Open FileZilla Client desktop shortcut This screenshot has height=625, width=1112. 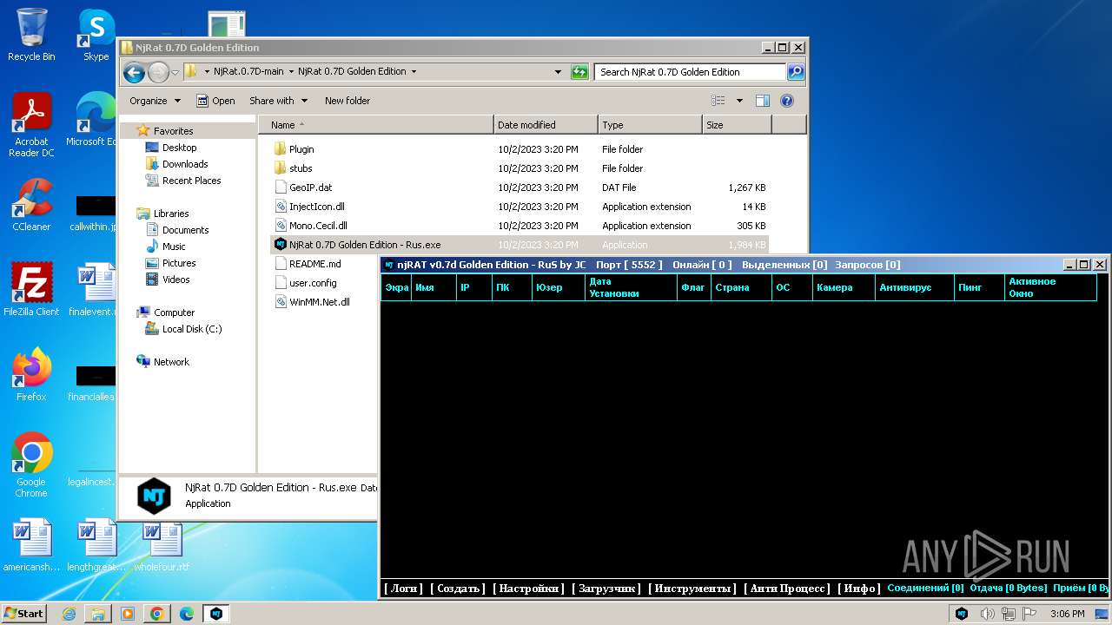pos(31,289)
